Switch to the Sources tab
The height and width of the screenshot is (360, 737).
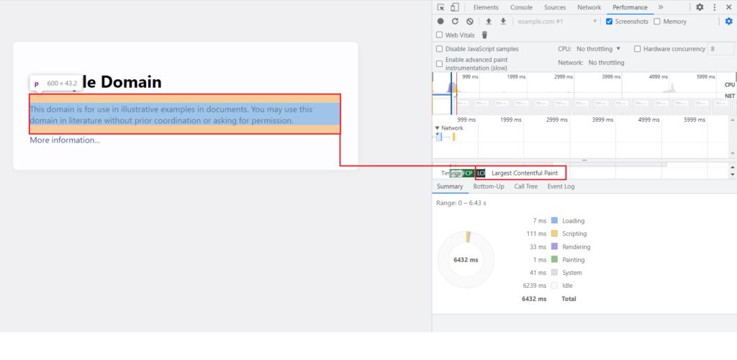tap(555, 7)
